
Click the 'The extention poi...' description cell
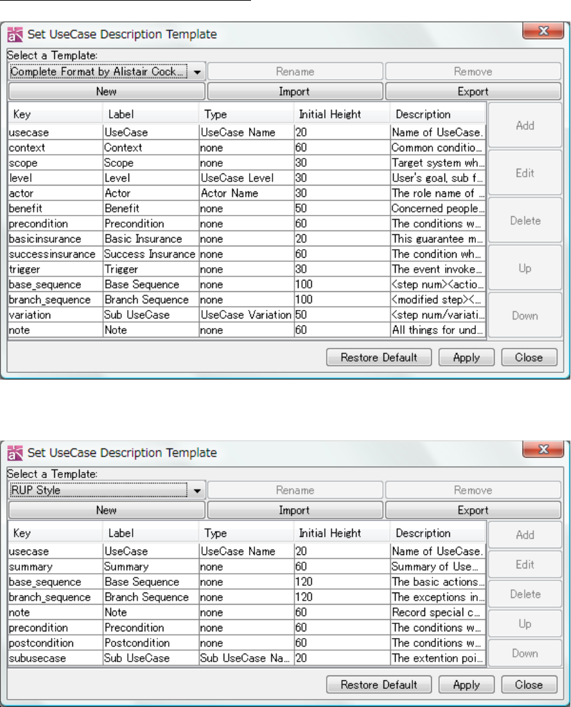(x=438, y=658)
